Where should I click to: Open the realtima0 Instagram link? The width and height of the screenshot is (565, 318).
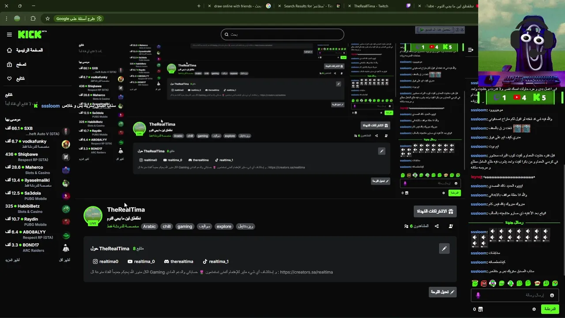pyautogui.click(x=105, y=261)
